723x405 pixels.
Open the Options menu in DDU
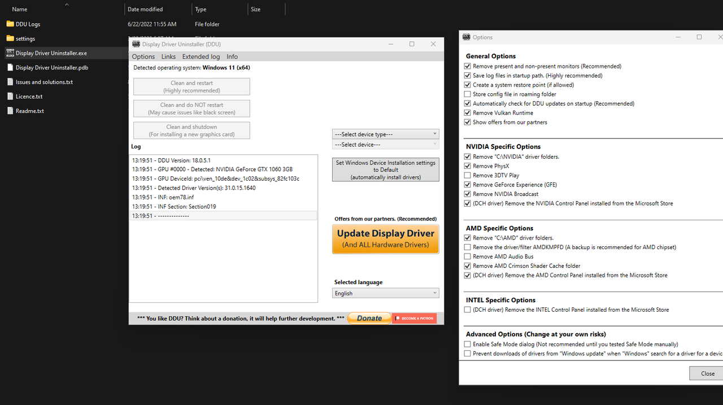point(143,57)
